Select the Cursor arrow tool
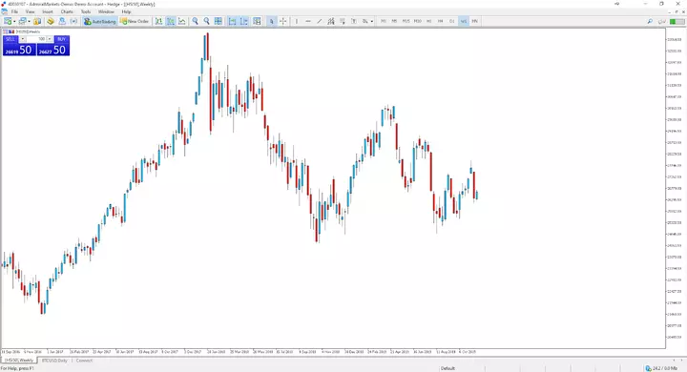 pos(272,21)
